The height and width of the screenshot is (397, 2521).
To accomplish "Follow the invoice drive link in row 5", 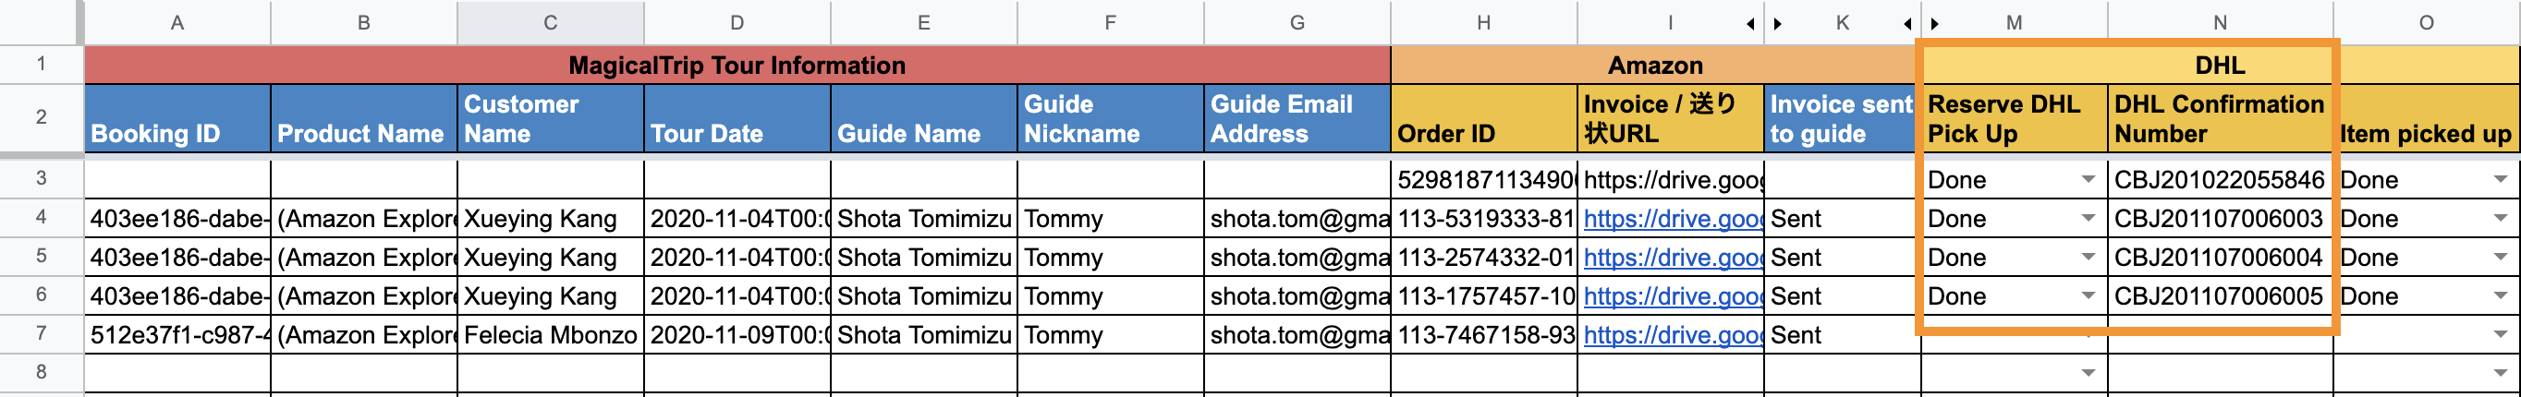I will point(1672,258).
